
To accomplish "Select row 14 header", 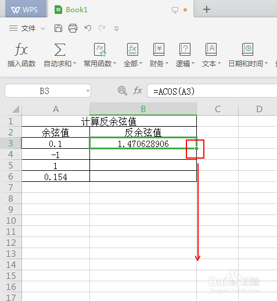I will (x=10, y=264).
